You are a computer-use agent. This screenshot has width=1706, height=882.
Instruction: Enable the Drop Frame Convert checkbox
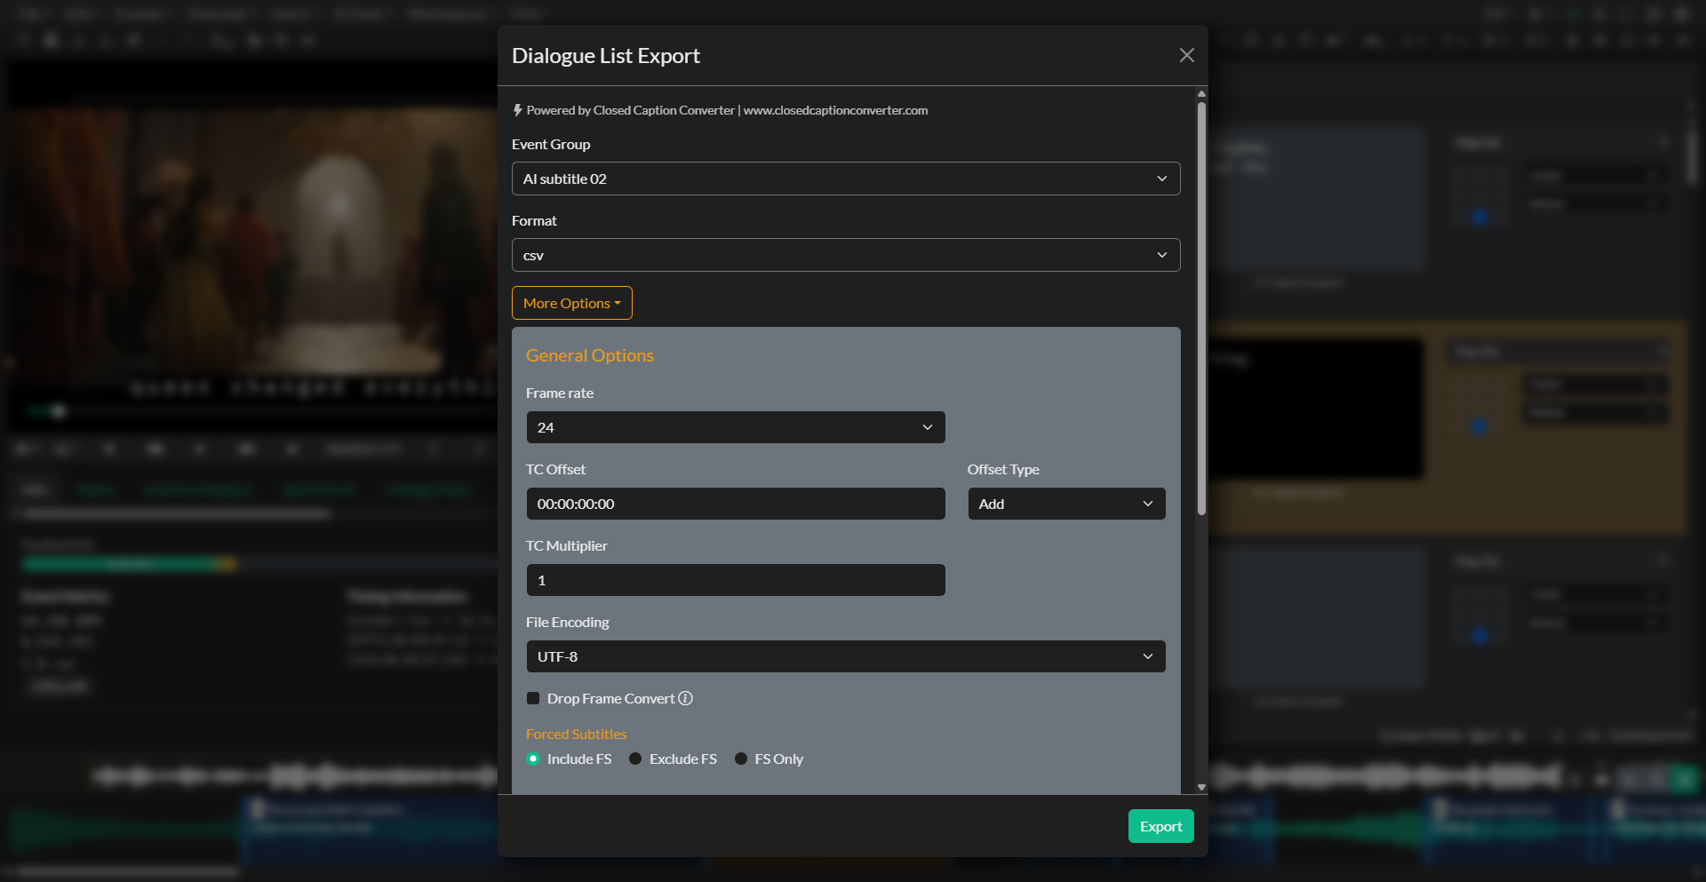point(533,699)
